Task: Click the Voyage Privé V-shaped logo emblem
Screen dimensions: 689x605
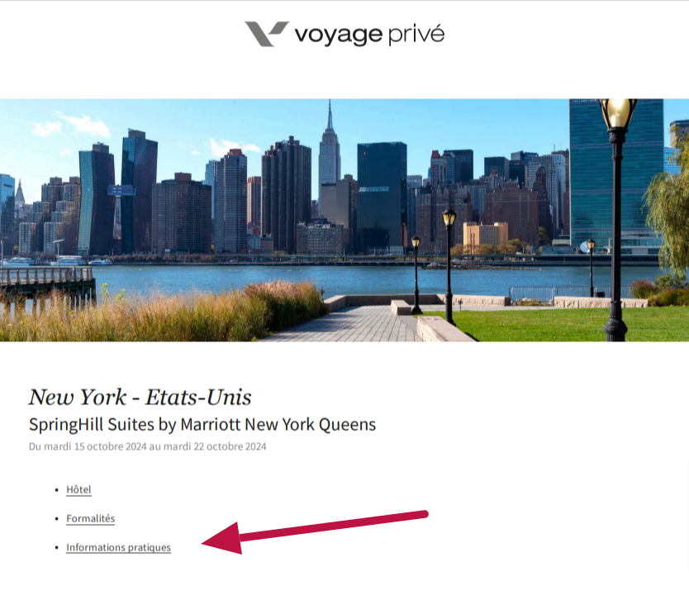Action: pyautogui.click(x=266, y=34)
